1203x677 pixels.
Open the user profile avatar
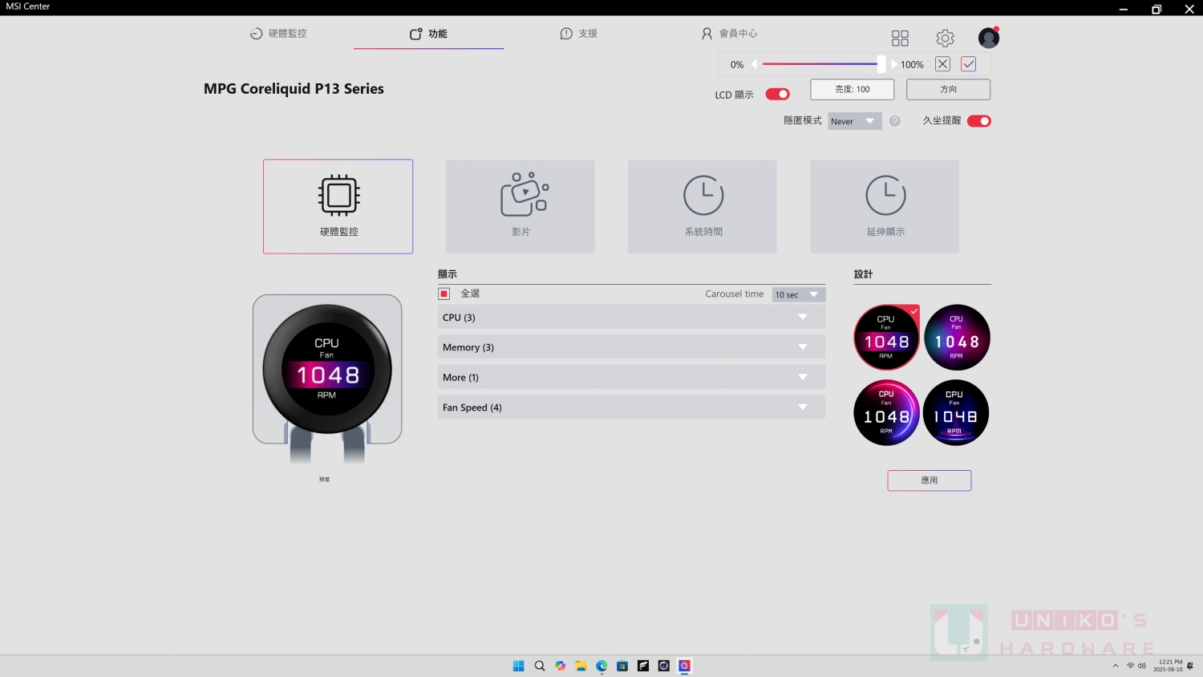988,38
